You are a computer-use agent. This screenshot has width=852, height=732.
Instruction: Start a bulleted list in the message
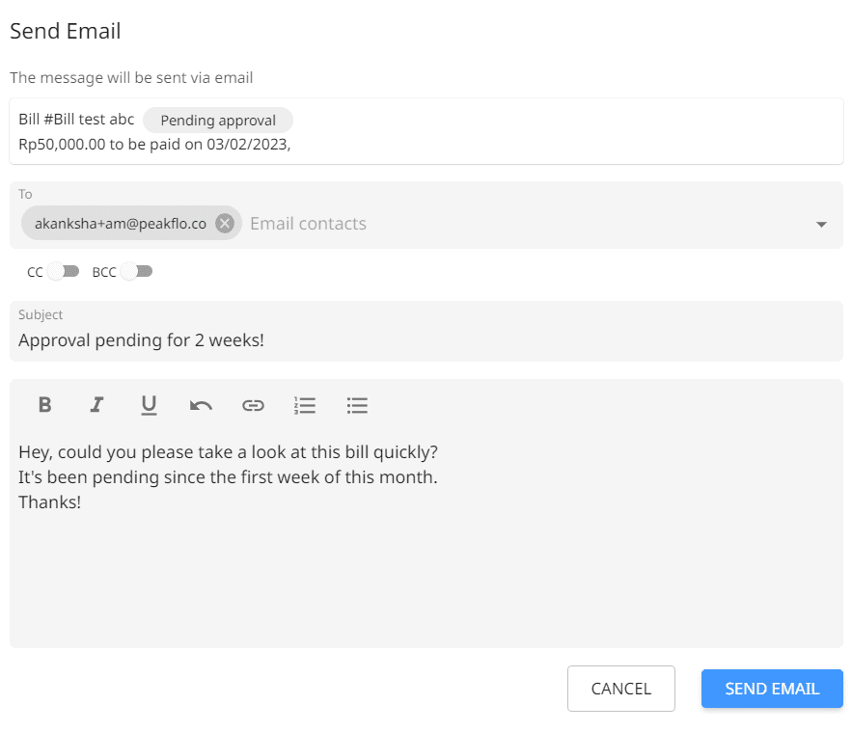click(357, 405)
